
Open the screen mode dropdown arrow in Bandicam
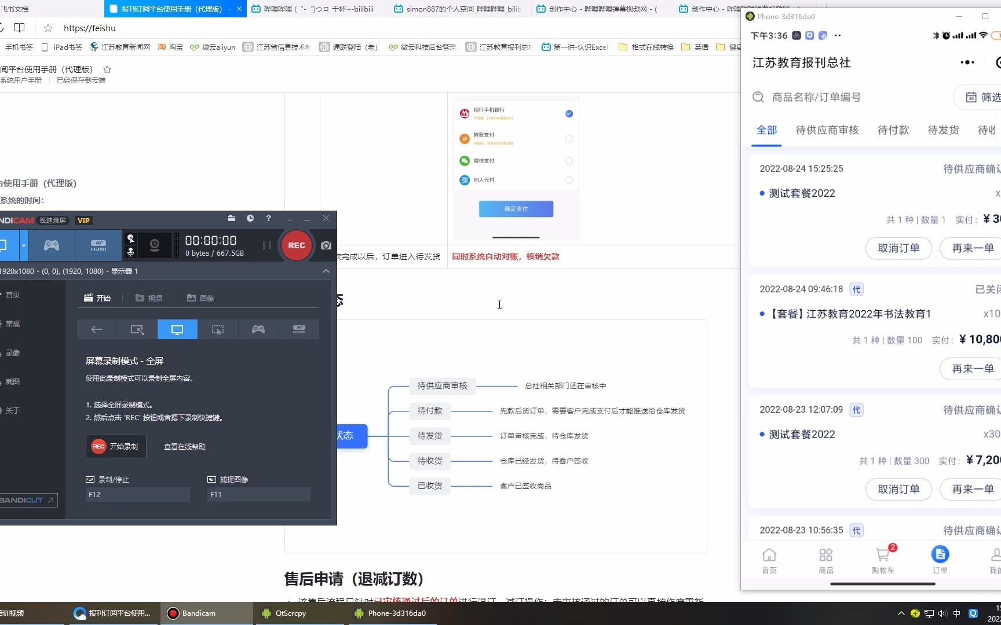pos(23,245)
